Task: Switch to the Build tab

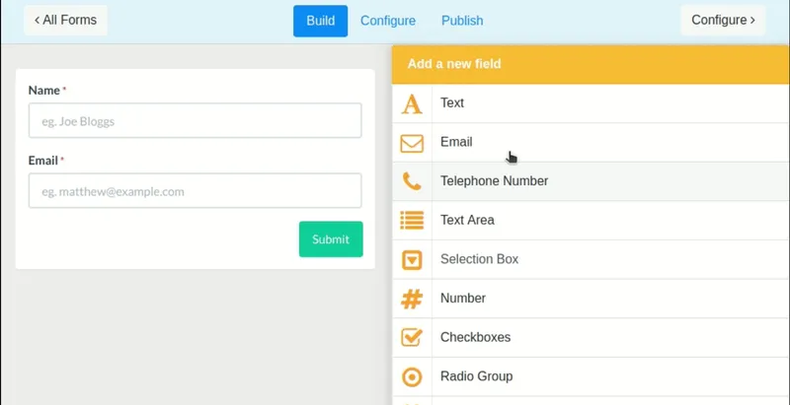Action: [320, 21]
